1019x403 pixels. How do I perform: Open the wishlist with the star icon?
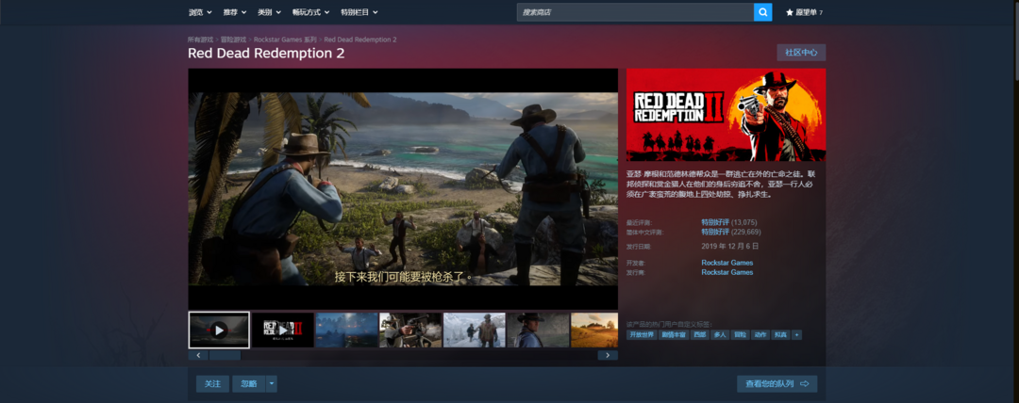pos(803,12)
